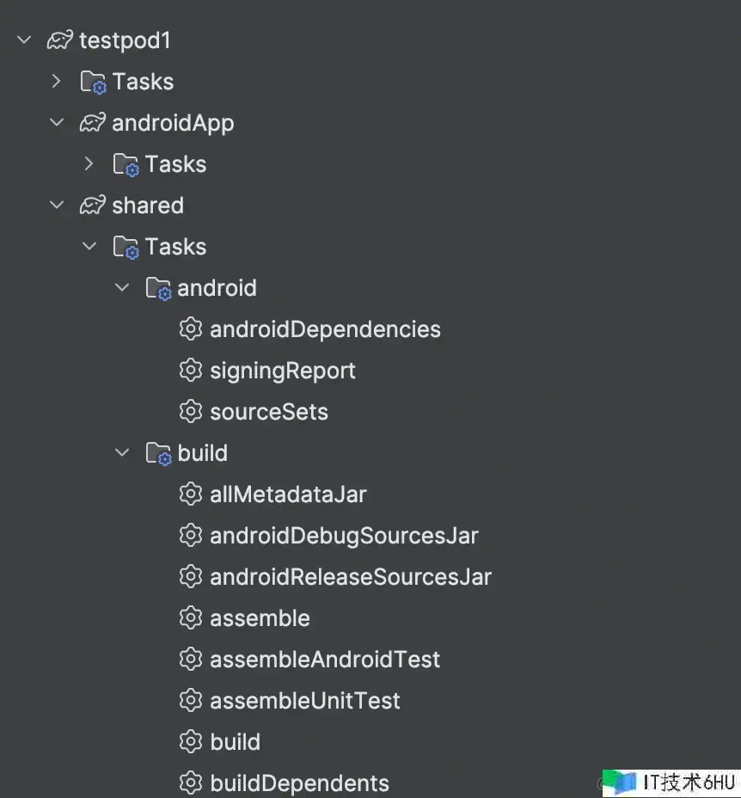Select the assembleAndroidTest task
741x798 pixels.
tap(325, 660)
